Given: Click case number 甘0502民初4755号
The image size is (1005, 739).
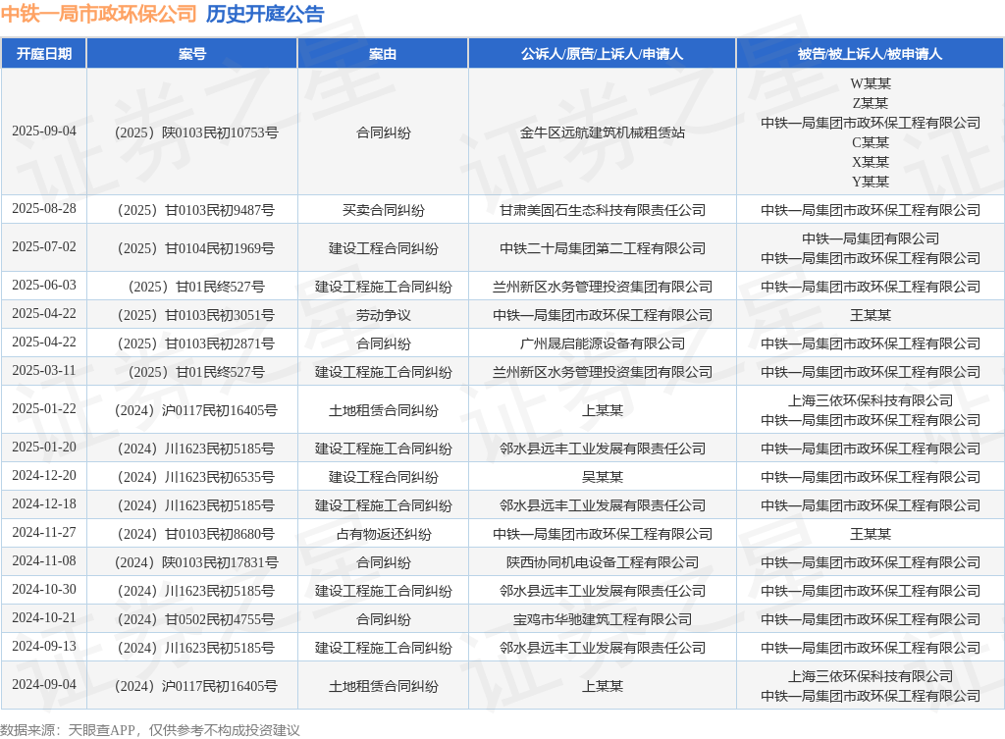Looking at the screenshot, I should [x=220, y=620].
